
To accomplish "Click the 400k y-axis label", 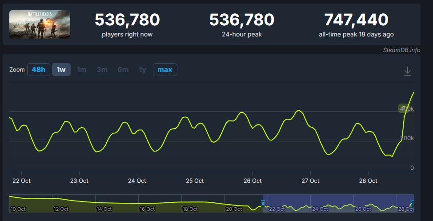I will click(x=407, y=109).
